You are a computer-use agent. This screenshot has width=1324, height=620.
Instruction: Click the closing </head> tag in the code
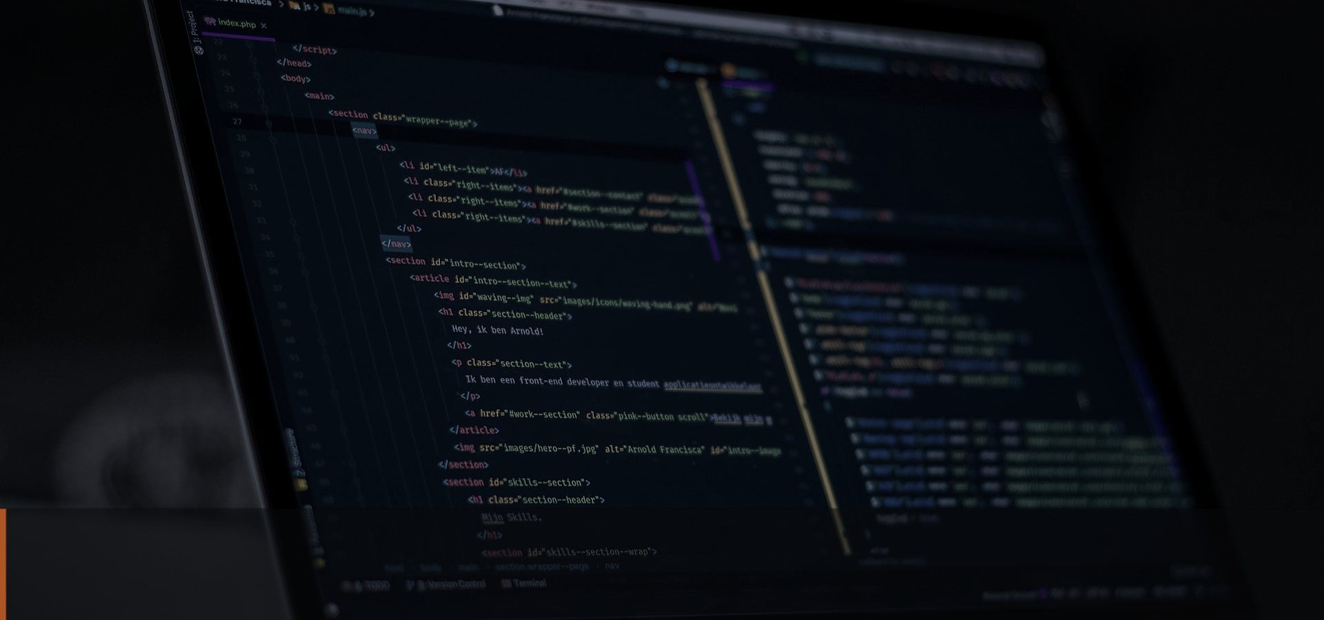pos(294,63)
